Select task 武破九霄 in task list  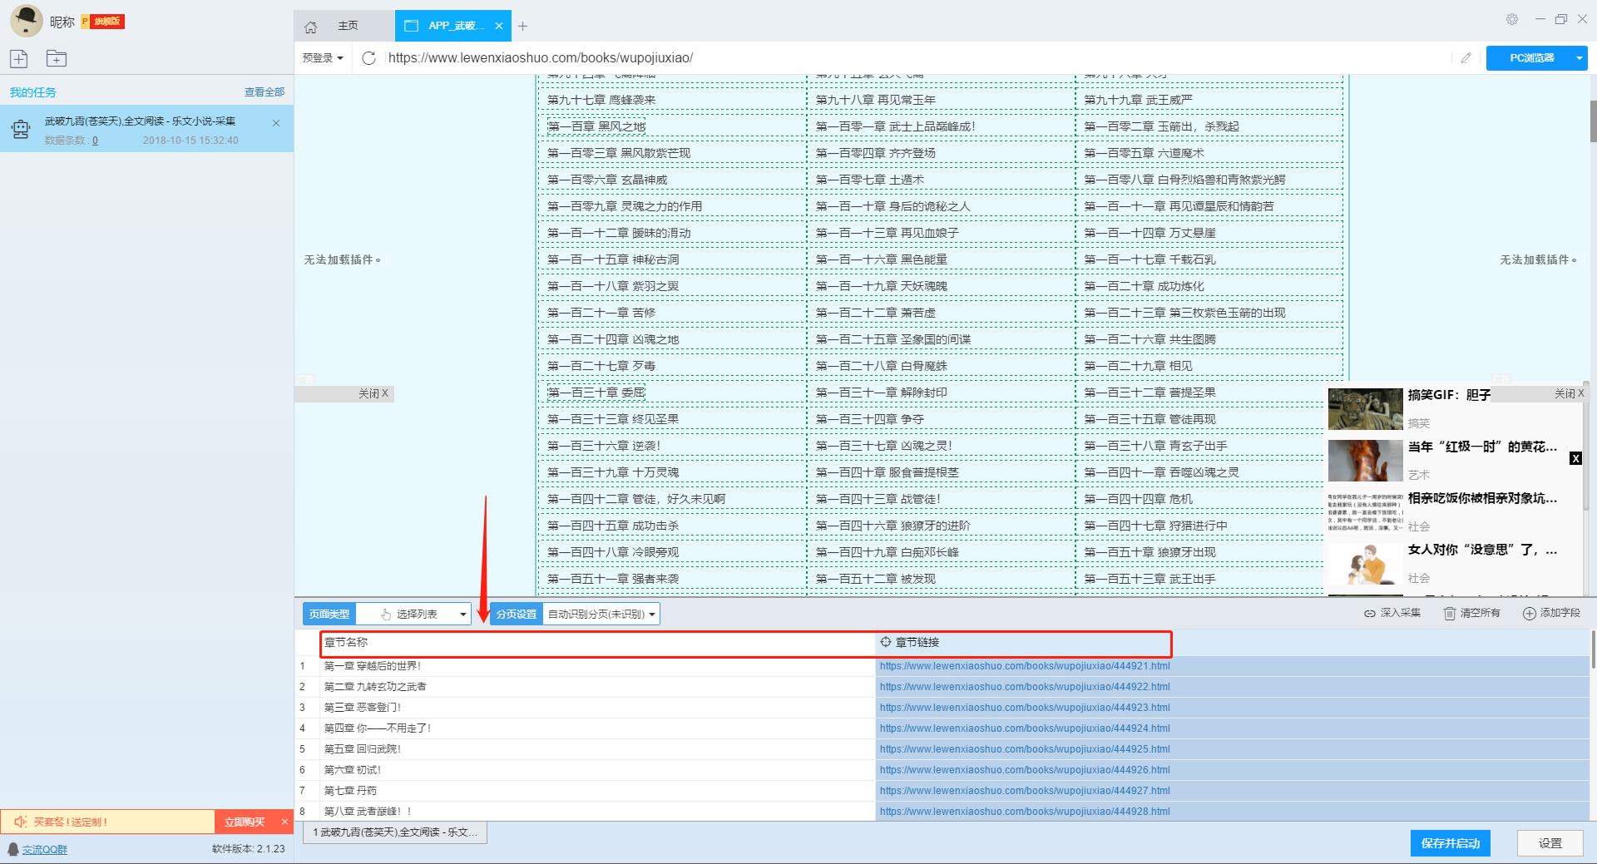pyautogui.click(x=146, y=128)
